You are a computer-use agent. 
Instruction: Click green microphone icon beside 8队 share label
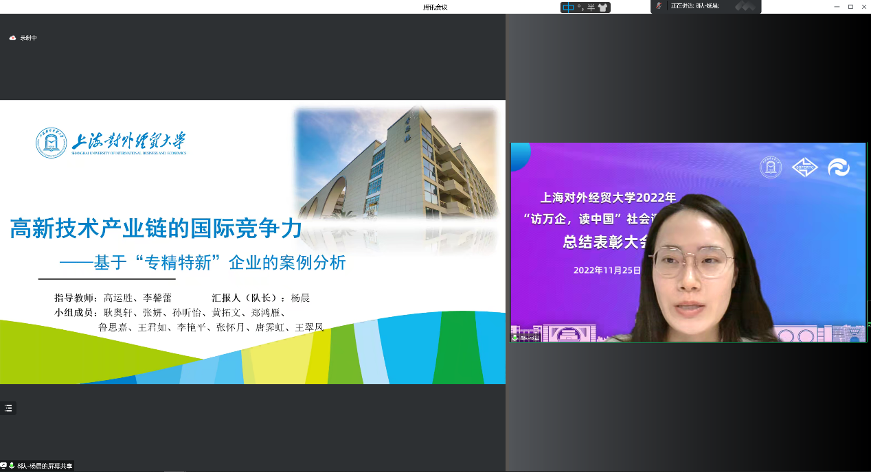[x=12, y=466]
